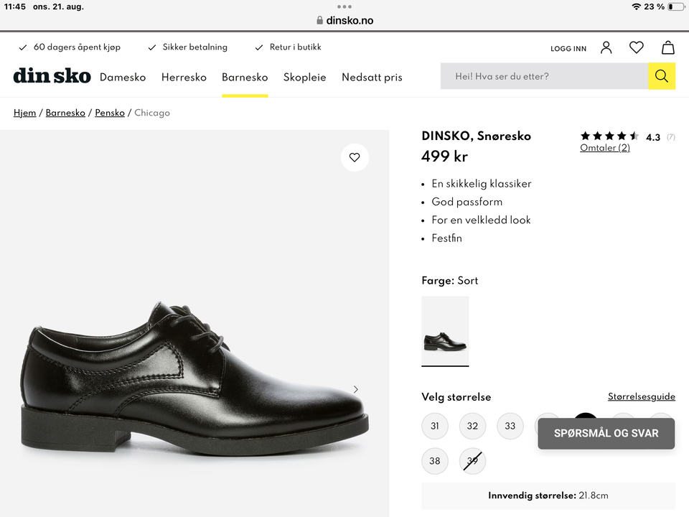Tap the three-dot Safari menu at top
This screenshot has width=689, height=517.
344,6
